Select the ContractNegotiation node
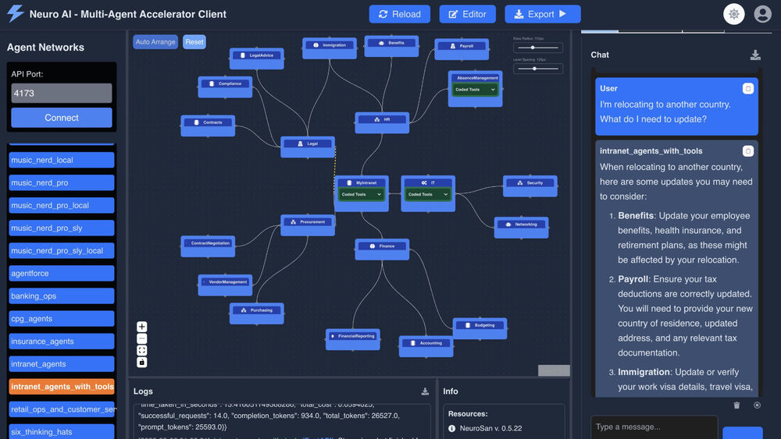This screenshot has width=781, height=439. pyautogui.click(x=208, y=246)
